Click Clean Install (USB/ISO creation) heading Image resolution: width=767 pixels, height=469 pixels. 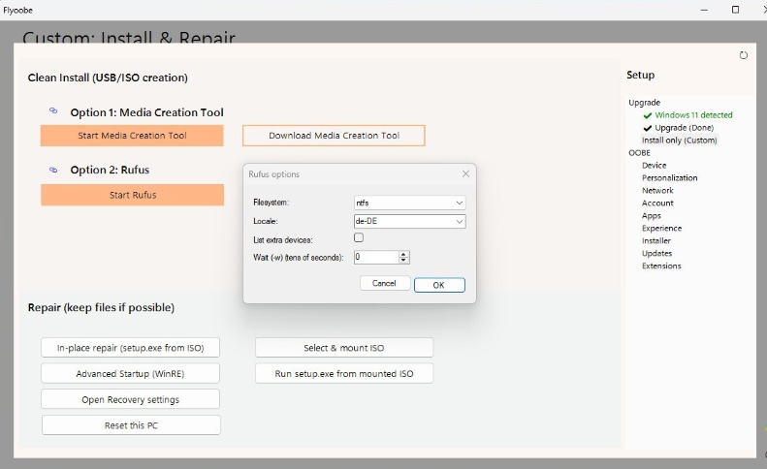point(108,78)
